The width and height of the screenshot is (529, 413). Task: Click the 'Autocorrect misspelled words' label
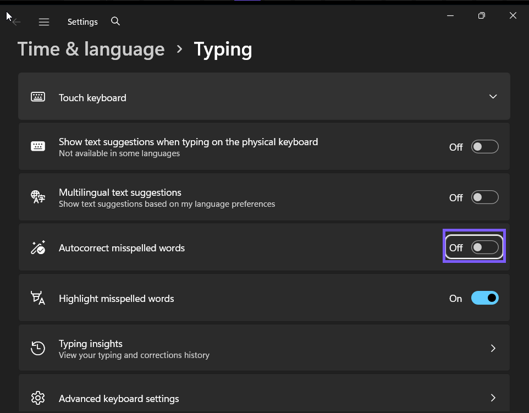(x=122, y=248)
